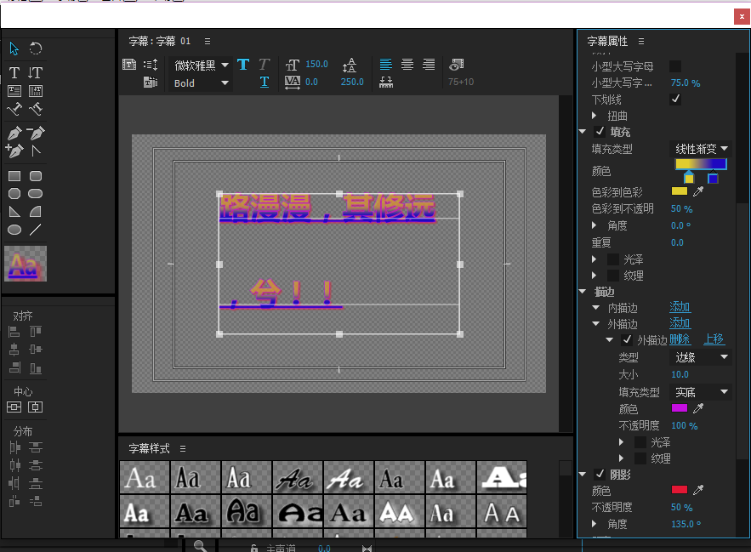
Task: Toggle show background video icon
Action: pyautogui.click(x=456, y=64)
